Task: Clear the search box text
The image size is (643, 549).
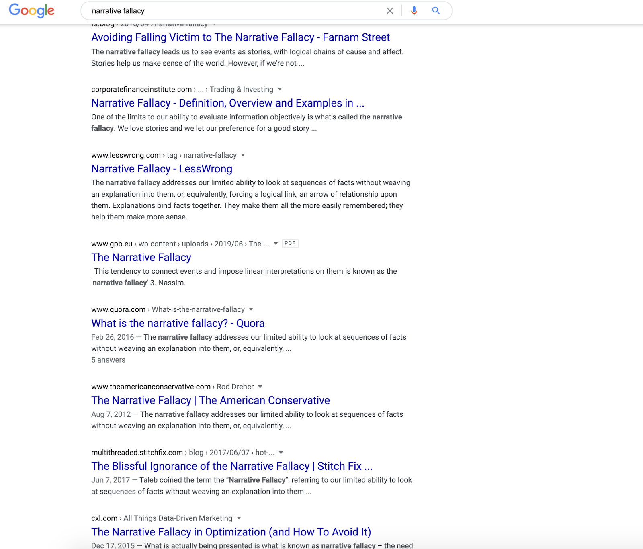Action: [x=390, y=11]
